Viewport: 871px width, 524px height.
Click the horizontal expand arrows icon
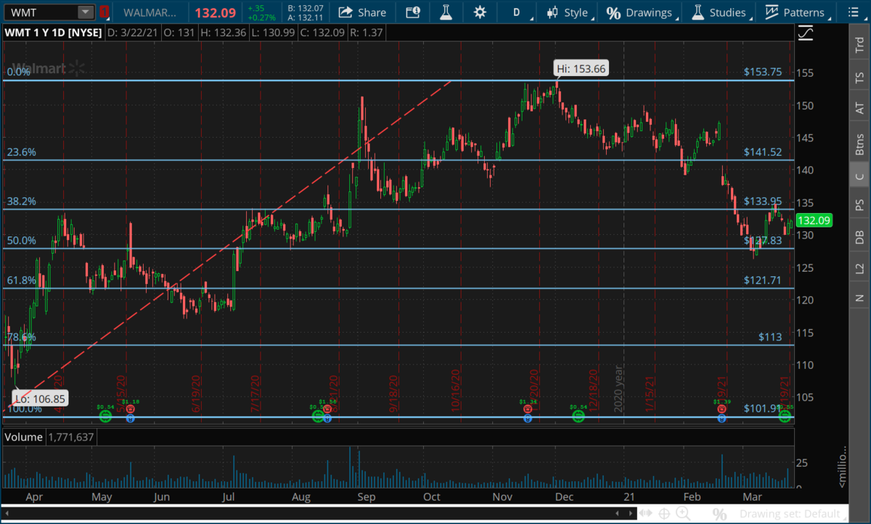coord(644,514)
